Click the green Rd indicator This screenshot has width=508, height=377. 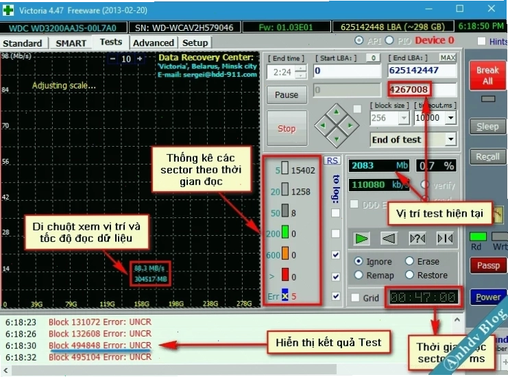coord(478,236)
